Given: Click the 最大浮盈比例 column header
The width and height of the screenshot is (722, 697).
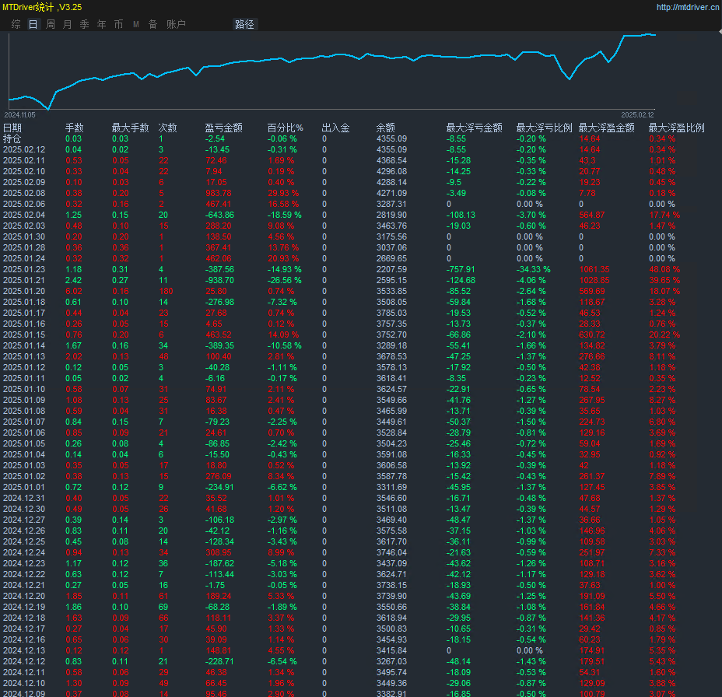Looking at the screenshot, I should pos(676,128).
